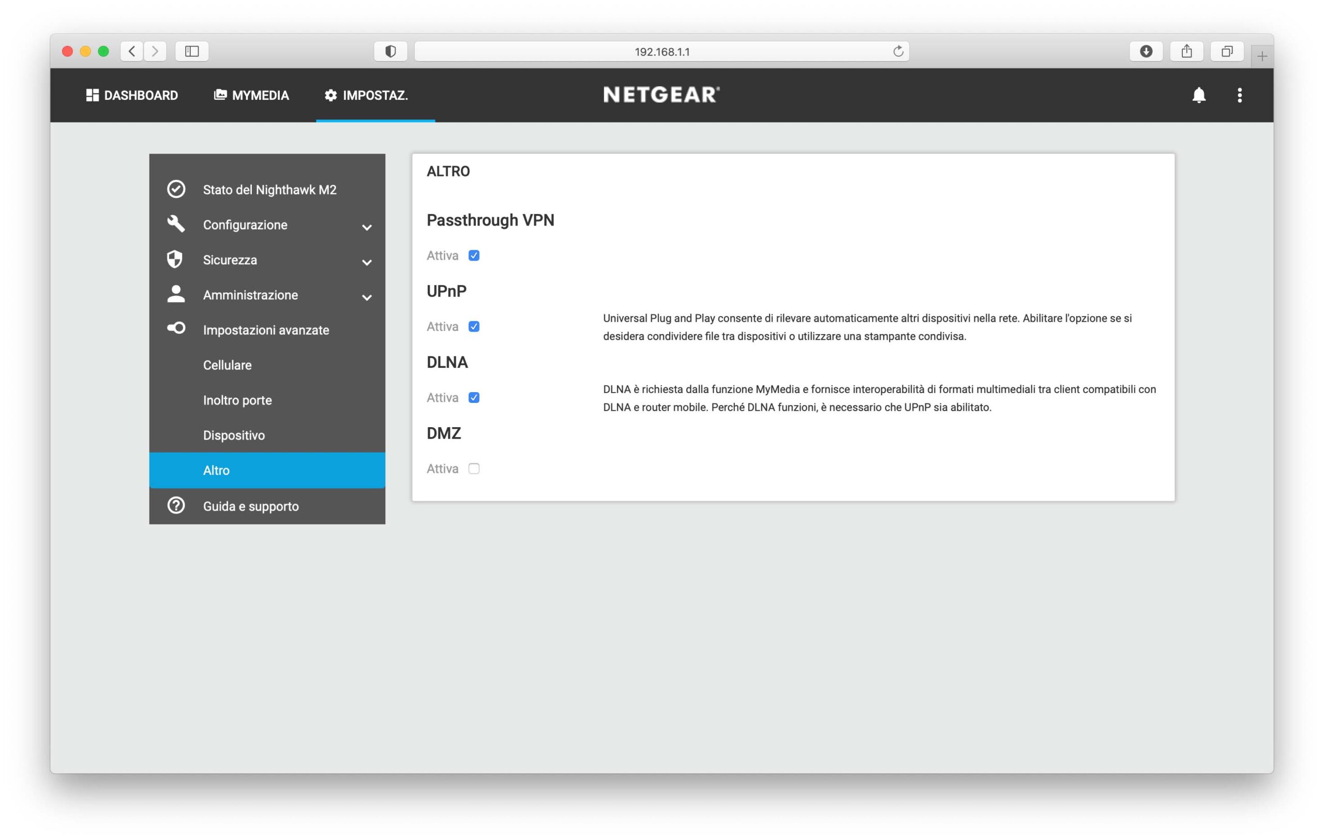Image resolution: width=1324 pixels, height=840 pixels.
Task: Click the 192.168.1.1 address bar
Action: tap(661, 52)
